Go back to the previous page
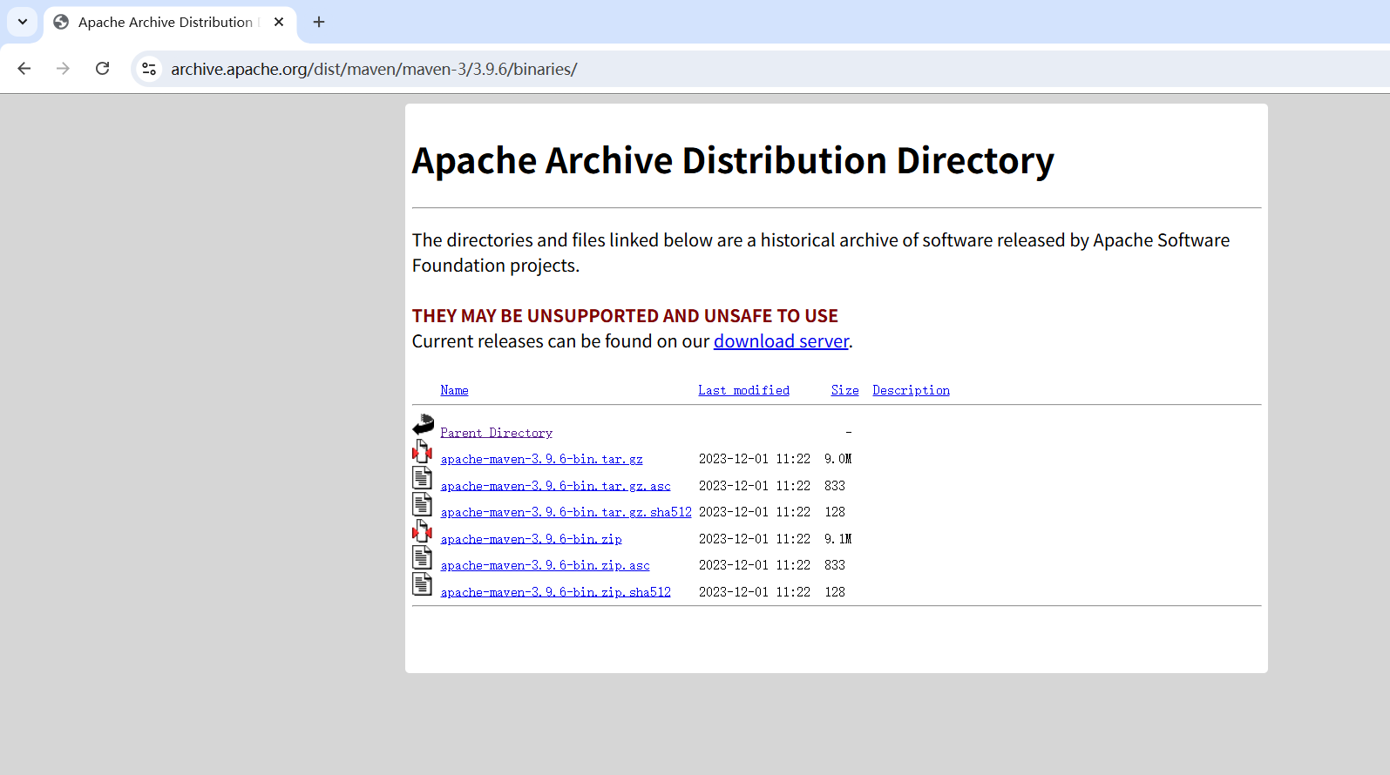 coord(24,69)
